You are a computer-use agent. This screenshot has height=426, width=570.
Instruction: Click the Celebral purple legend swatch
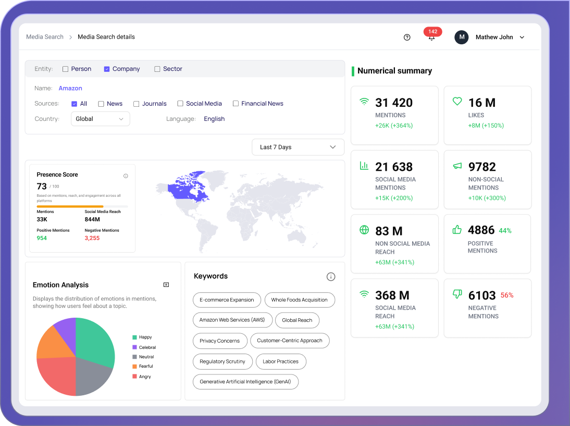click(134, 347)
